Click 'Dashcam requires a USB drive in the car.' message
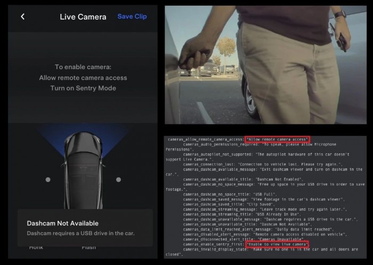This screenshot has width=373, height=265. point(80,233)
